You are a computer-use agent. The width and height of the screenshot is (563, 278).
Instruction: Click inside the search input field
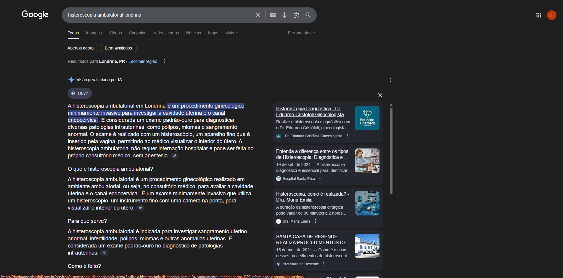pos(160,15)
